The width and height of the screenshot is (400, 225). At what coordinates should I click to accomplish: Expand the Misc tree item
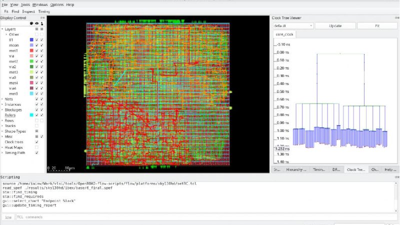pos(2,136)
